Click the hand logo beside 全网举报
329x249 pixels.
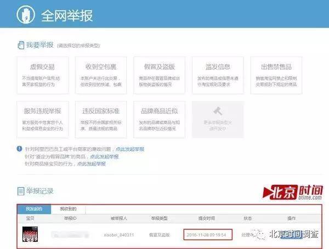pos(26,14)
